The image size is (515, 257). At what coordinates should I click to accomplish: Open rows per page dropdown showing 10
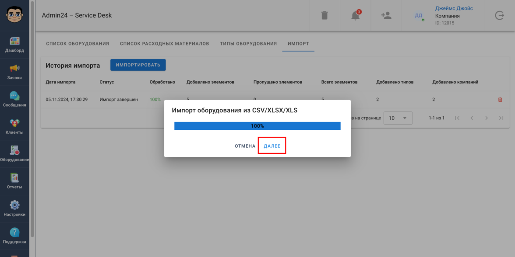[398, 118]
